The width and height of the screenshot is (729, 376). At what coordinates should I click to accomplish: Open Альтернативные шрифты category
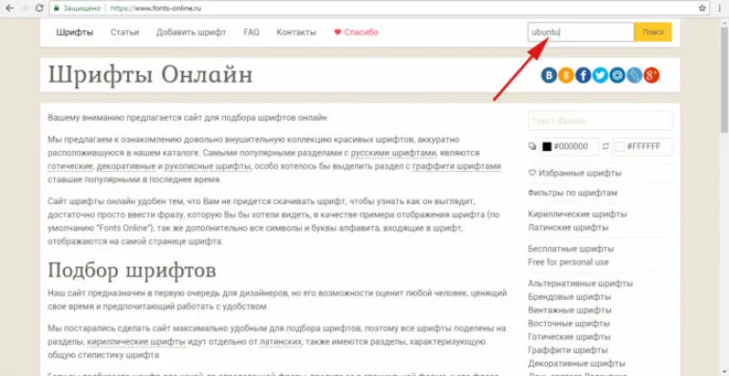click(x=580, y=283)
